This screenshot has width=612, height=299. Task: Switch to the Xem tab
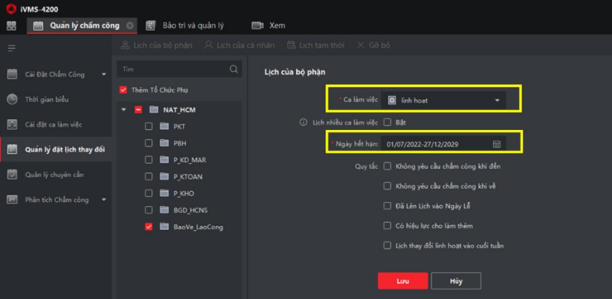click(x=269, y=26)
